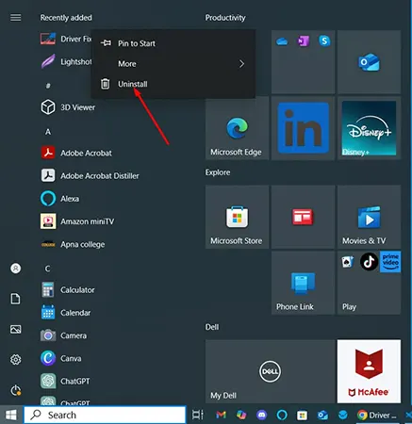Screen dimensions: 412x424
Task: Click the Dell group title
Action: [212, 327]
